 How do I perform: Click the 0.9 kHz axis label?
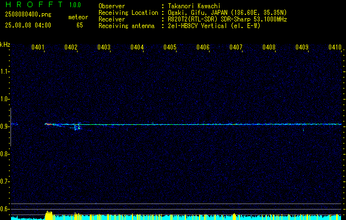pos(5,127)
